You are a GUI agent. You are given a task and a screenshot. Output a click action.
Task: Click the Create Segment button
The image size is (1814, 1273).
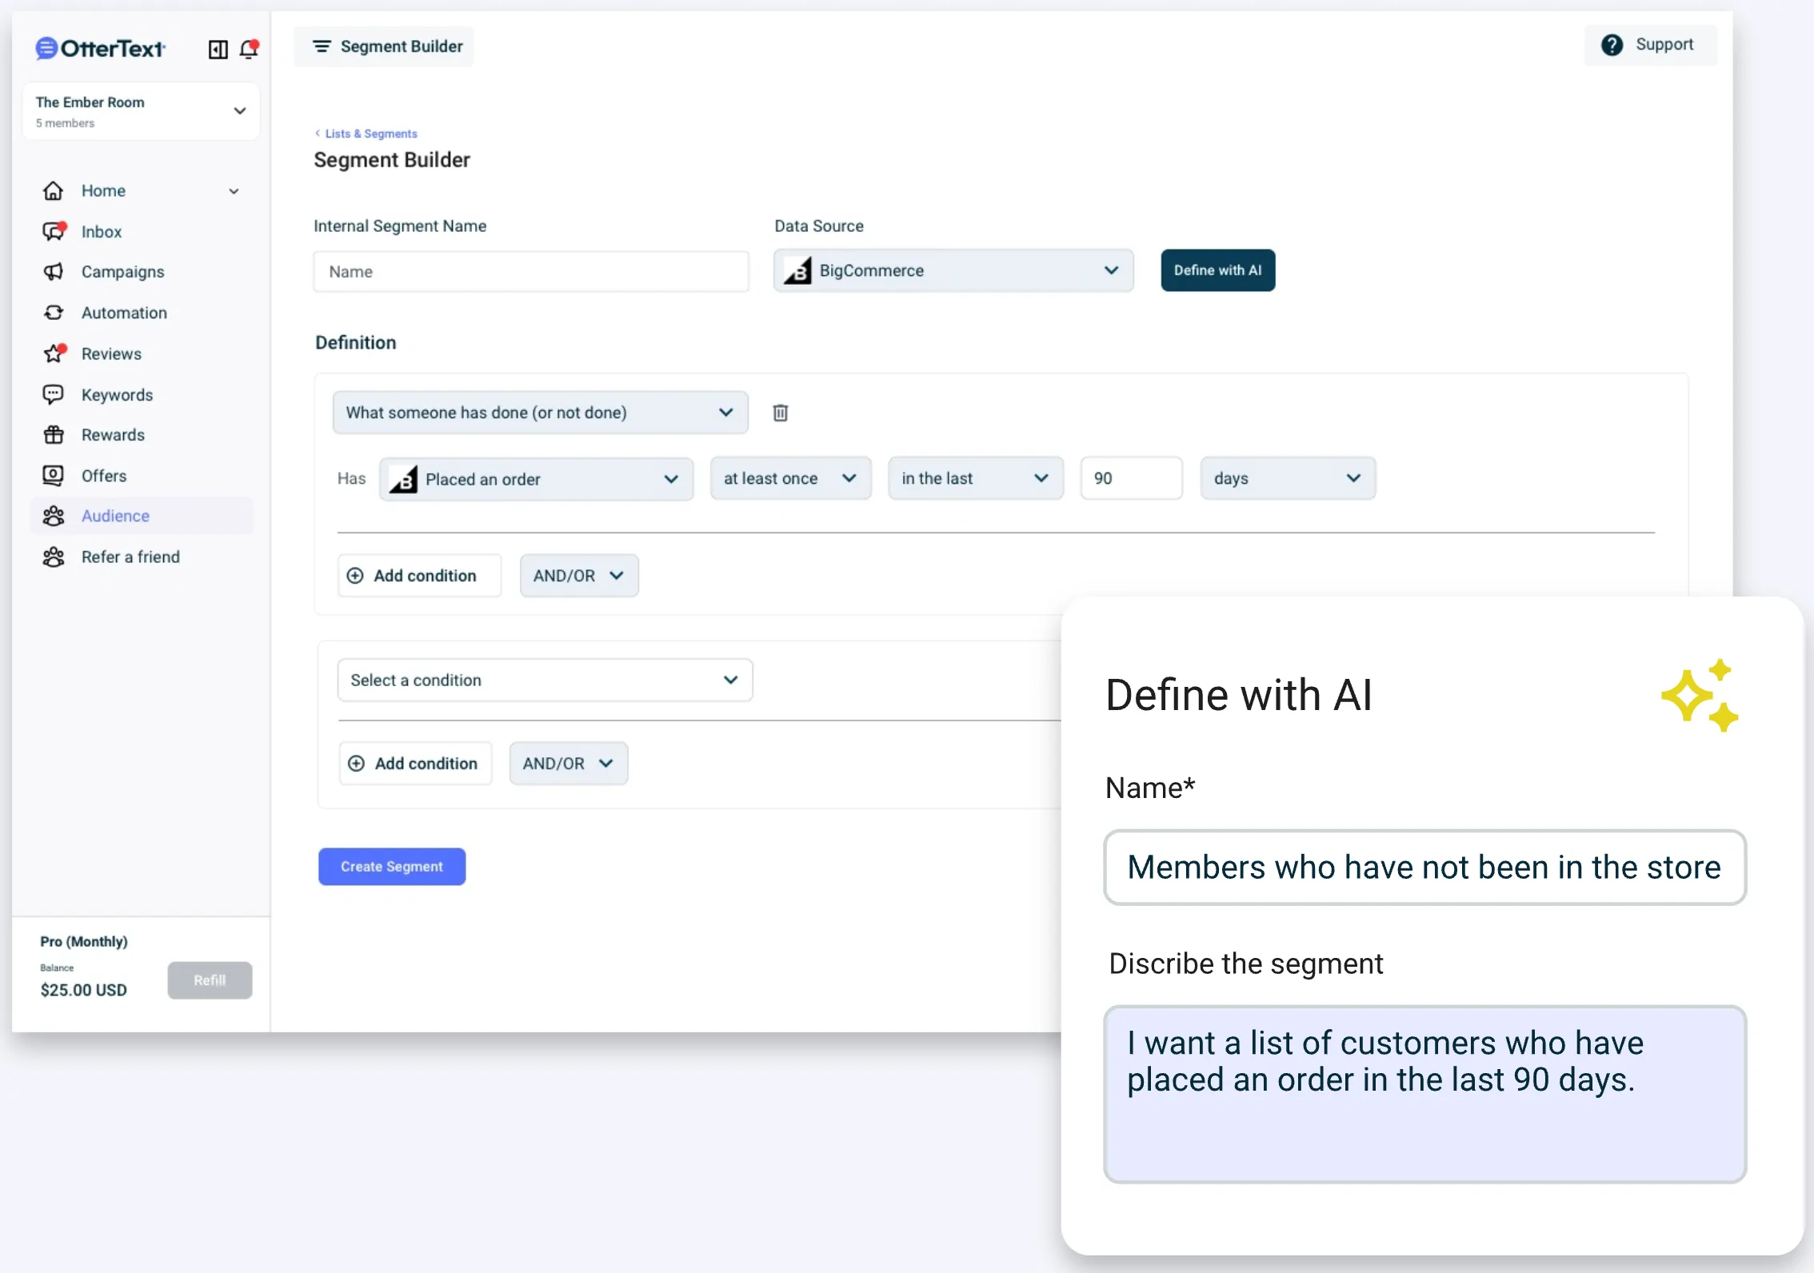coord(391,867)
